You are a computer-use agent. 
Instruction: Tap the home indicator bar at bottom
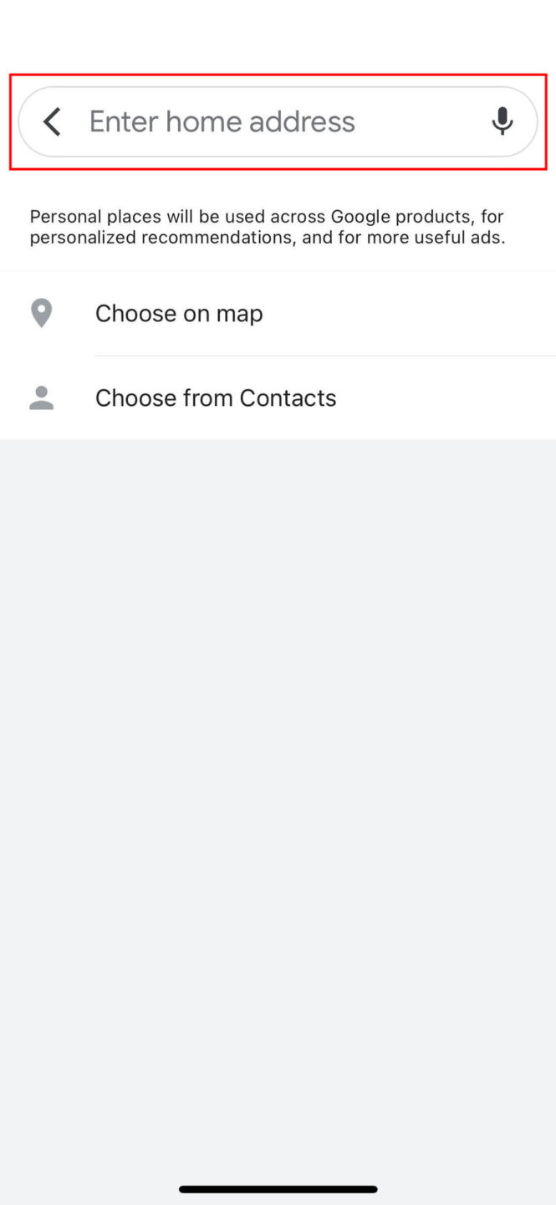(x=278, y=1188)
